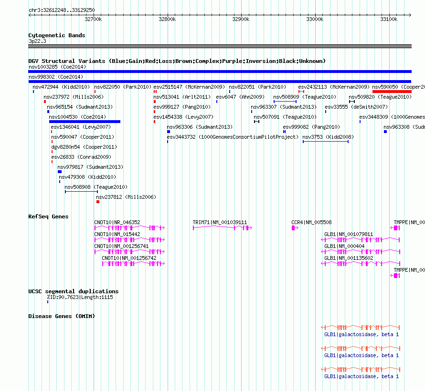Open nsv508909 (Teague2010) variant
425x391 pixels.
click(x=305, y=97)
